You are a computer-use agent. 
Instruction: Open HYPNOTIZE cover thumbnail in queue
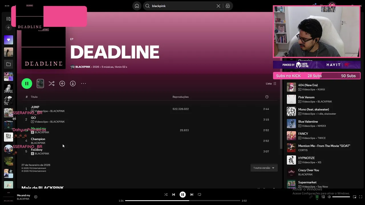tap(291, 160)
